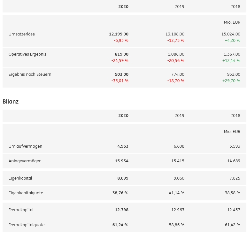Select the Umlaufvermögen row label

click(26, 146)
